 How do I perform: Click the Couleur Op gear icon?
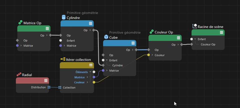pyautogui.click(x=151, y=32)
